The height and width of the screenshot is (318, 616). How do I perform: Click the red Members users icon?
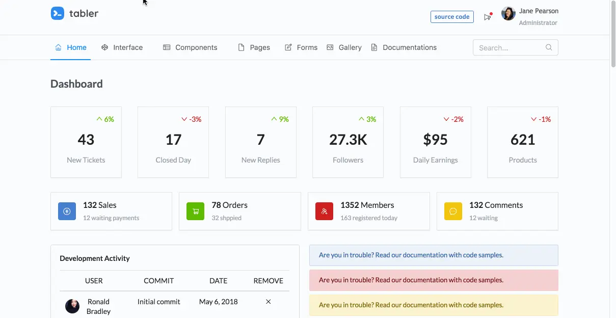325,211
